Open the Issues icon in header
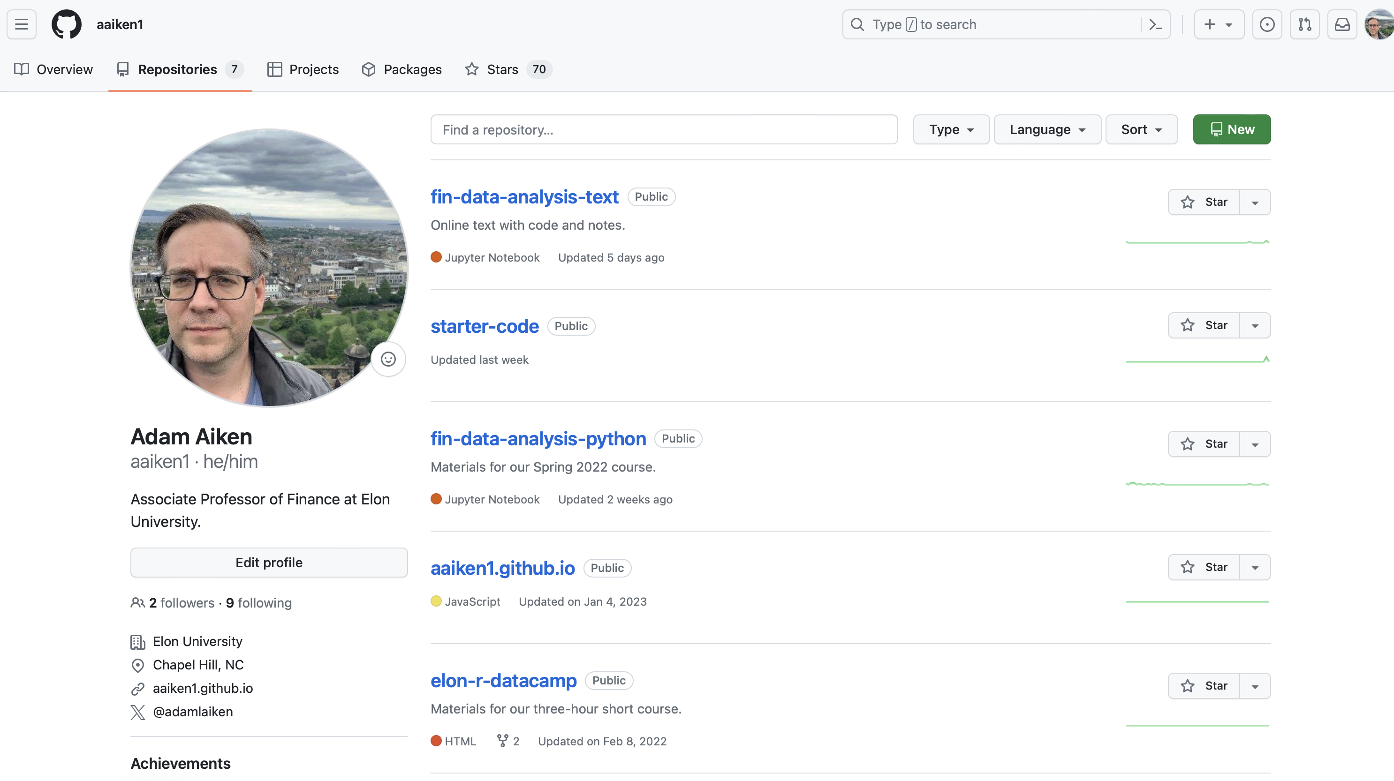1394x781 pixels. [x=1267, y=24]
